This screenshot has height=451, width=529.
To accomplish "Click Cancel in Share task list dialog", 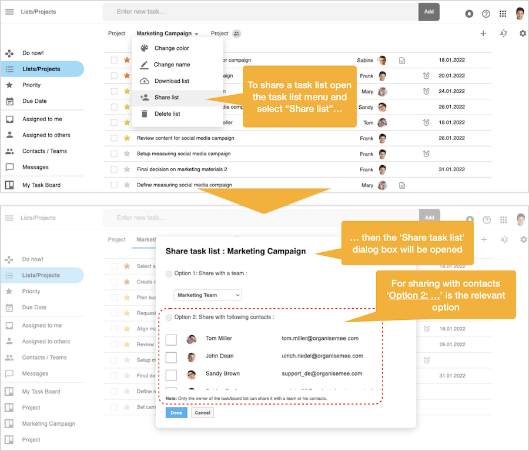I will click(202, 413).
